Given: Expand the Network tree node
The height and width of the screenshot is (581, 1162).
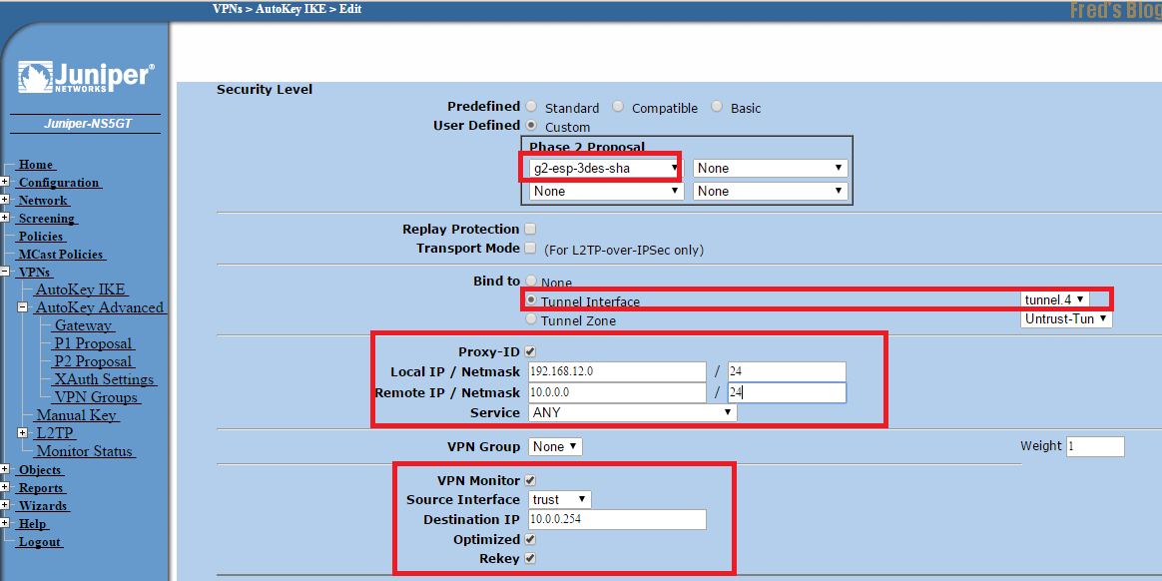Looking at the screenshot, I should [4, 200].
